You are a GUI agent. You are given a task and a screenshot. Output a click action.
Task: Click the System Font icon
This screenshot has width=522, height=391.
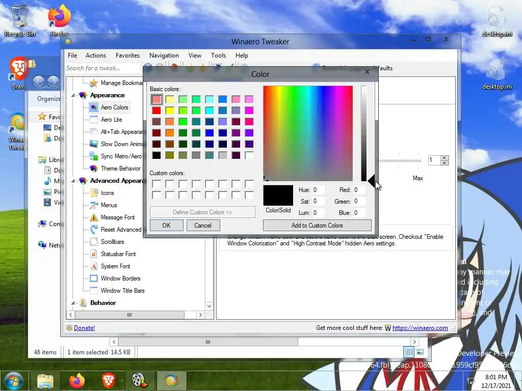click(94, 266)
